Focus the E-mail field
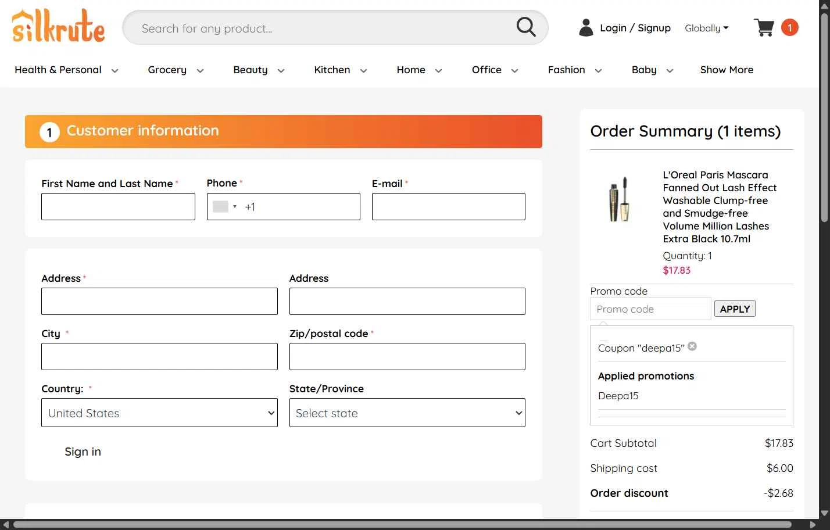The height and width of the screenshot is (530, 830). click(448, 206)
